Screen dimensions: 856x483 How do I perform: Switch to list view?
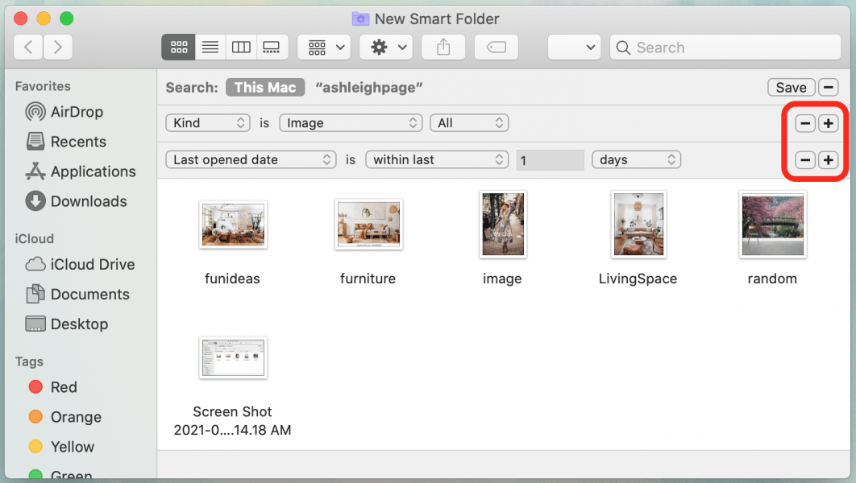210,47
